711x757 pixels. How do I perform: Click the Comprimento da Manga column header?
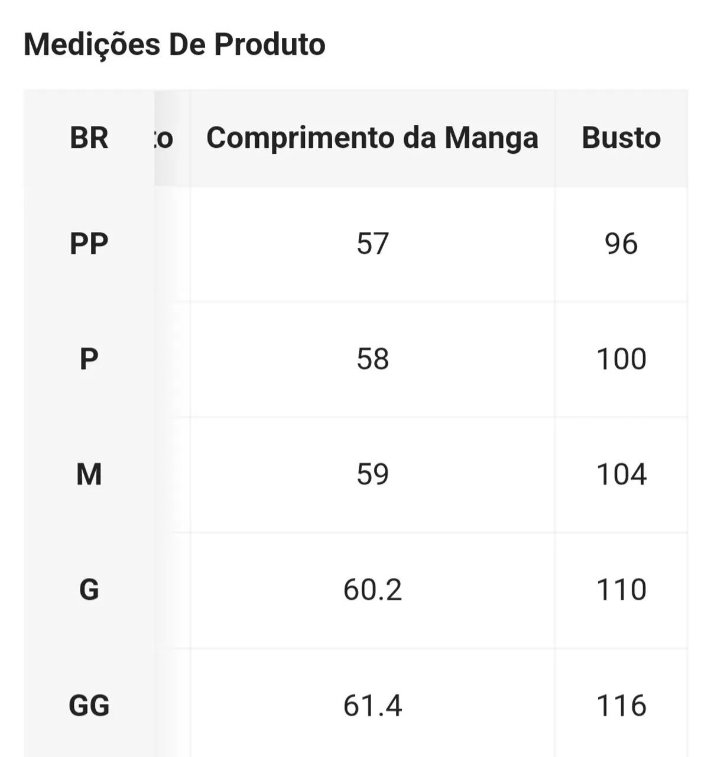372,138
